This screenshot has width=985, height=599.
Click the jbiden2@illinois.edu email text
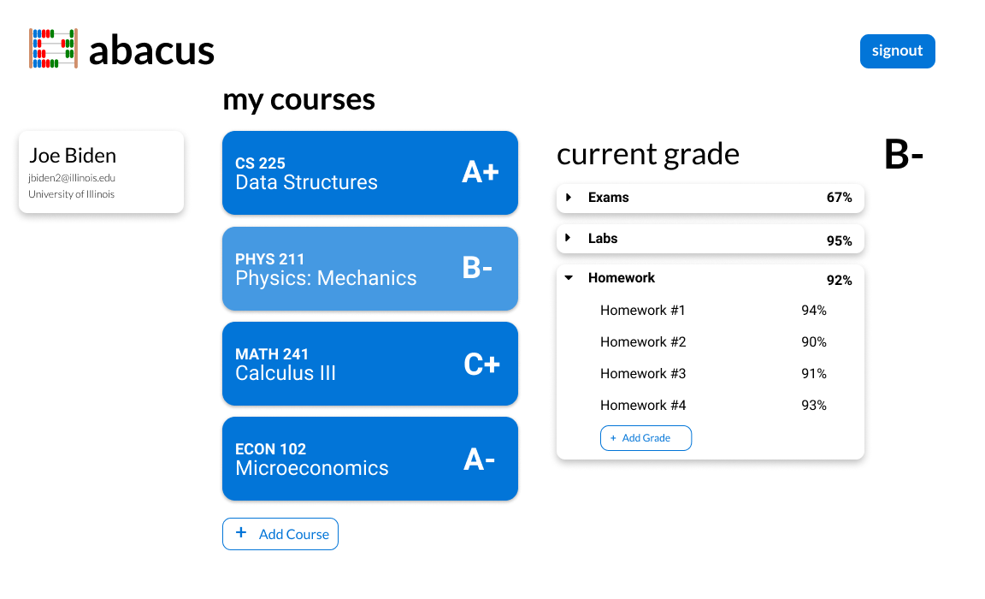pyautogui.click(x=72, y=179)
